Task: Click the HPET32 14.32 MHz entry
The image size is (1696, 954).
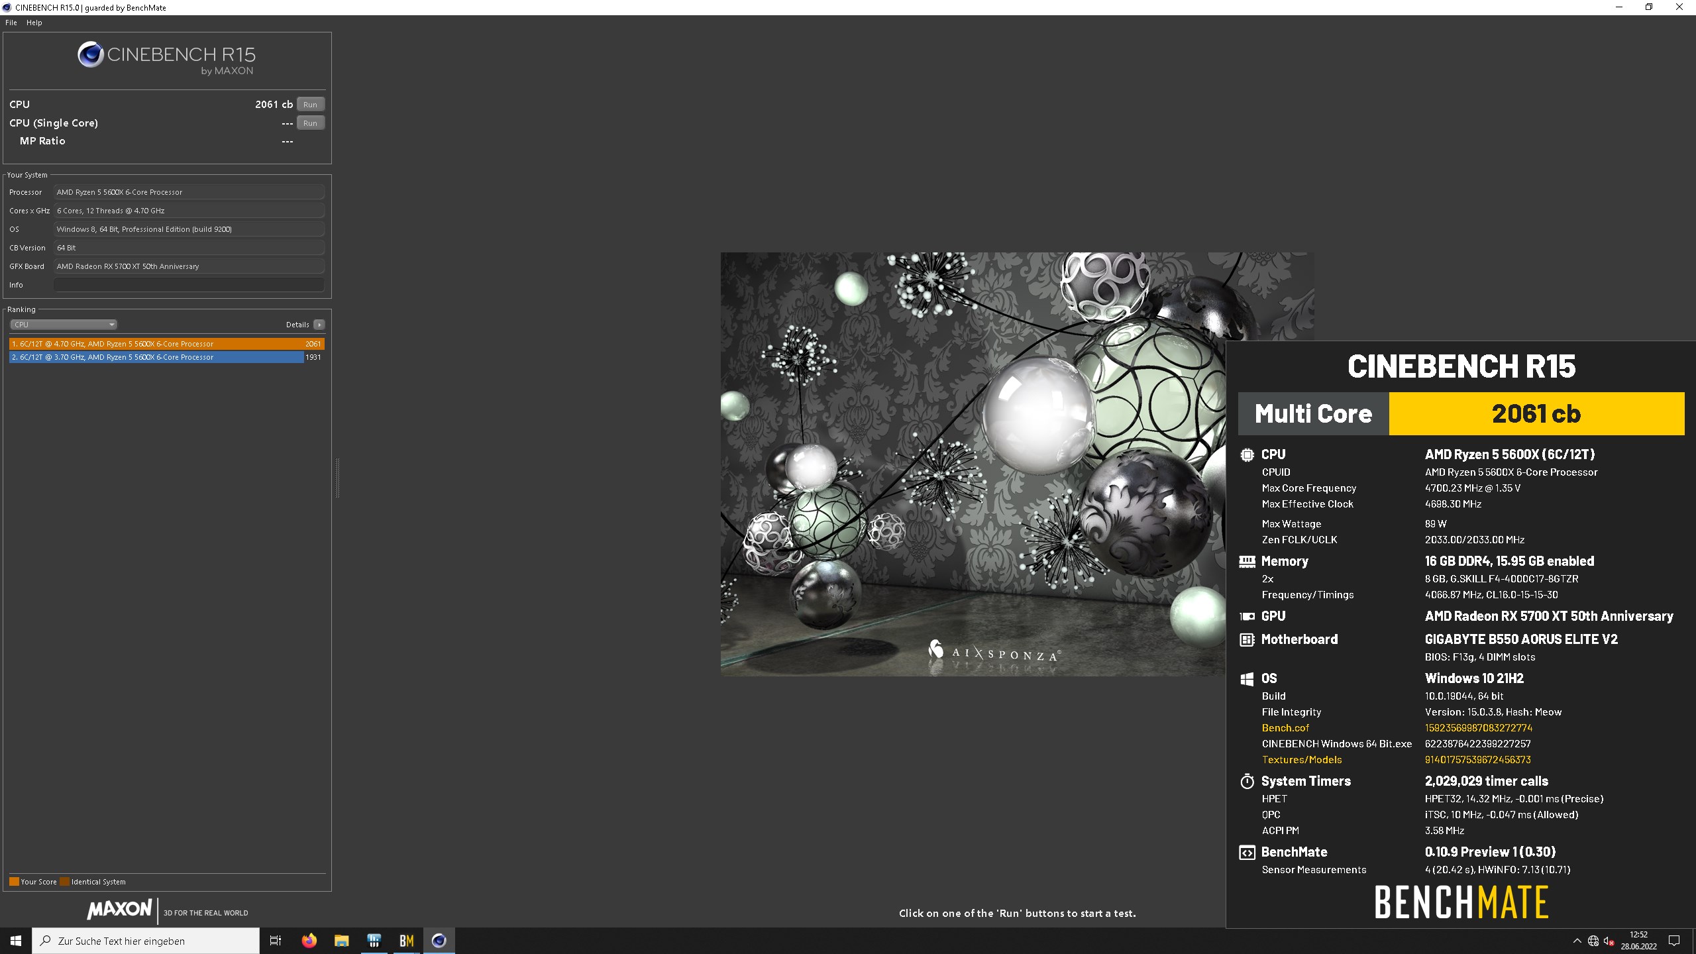Action: pyautogui.click(x=1514, y=799)
